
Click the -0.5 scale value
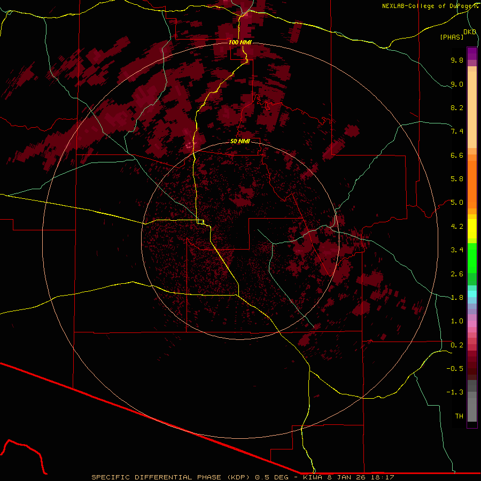pyautogui.click(x=455, y=369)
